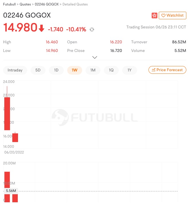Screen dimensions: 190x204
Task: Expand more quote details with the chevron
Action: coord(95,57)
